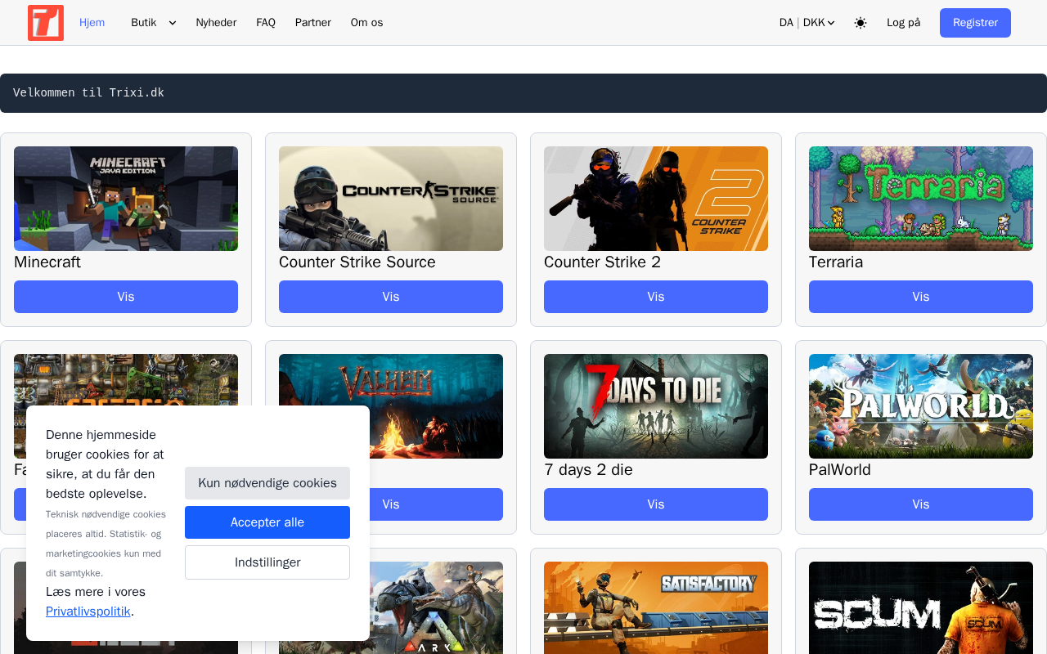This screenshot has width=1047, height=654.
Task: Expand the Butik dropdown menu
Action: click(x=153, y=23)
